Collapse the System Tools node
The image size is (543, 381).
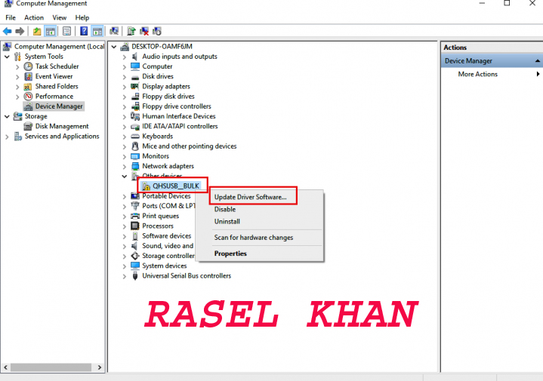click(7, 57)
